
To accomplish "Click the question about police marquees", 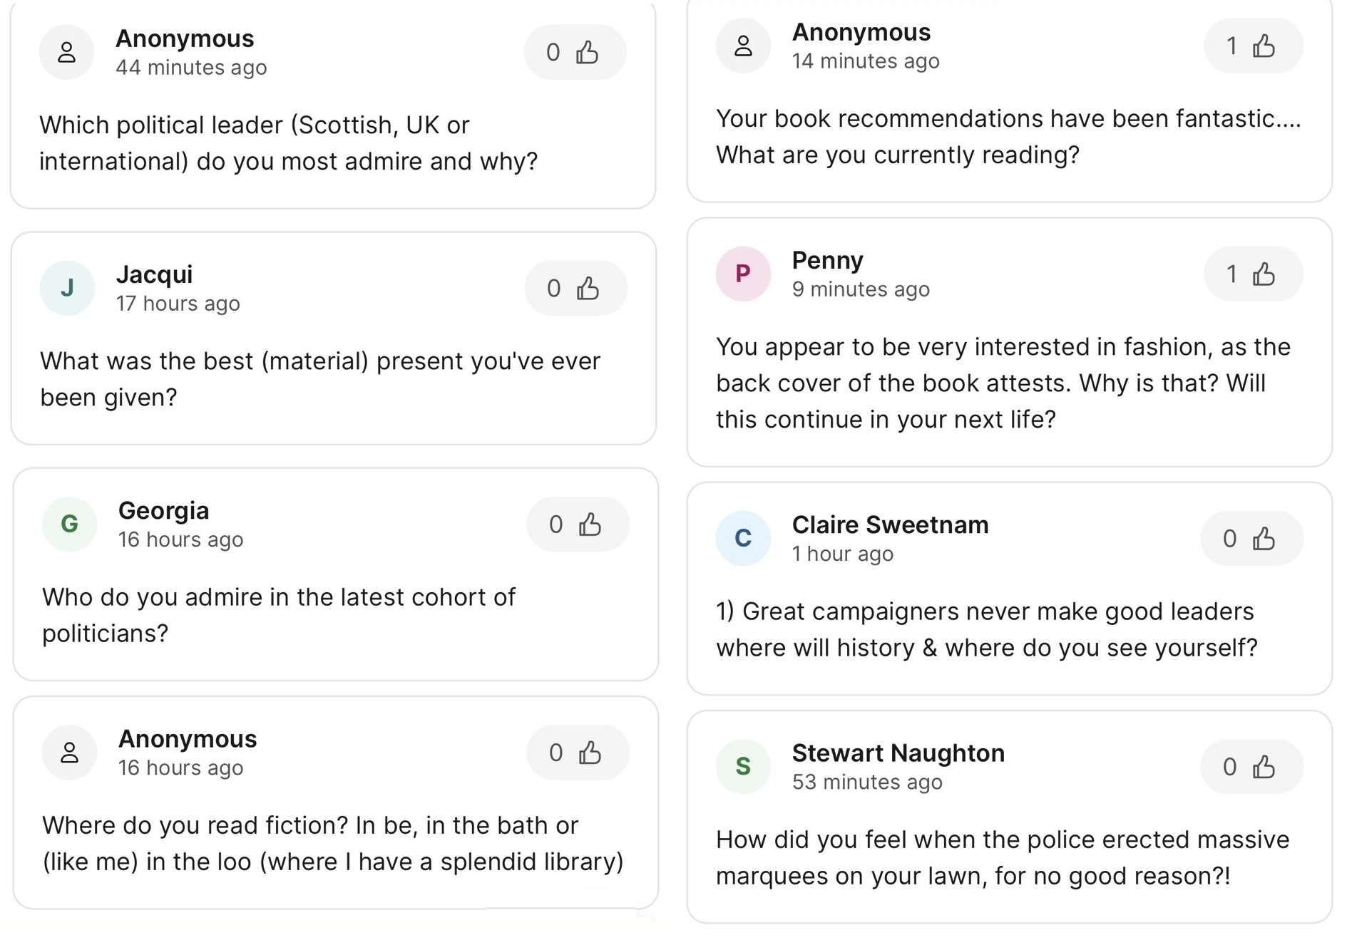I will pos(1002,857).
